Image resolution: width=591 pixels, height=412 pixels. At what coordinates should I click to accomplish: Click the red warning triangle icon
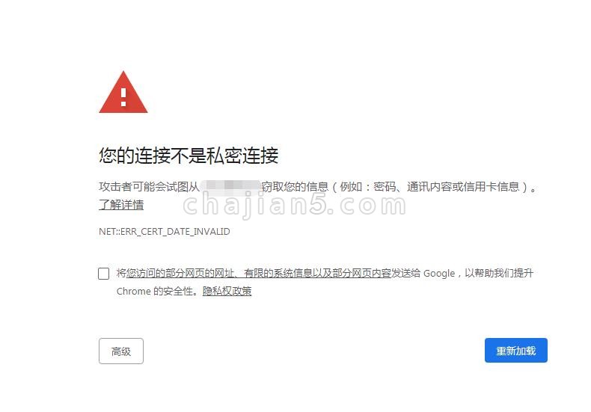pyautogui.click(x=123, y=92)
